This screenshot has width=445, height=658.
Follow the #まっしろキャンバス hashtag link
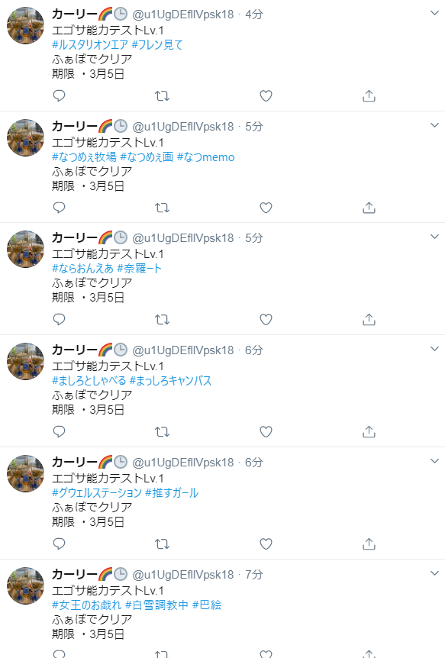pos(170,381)
